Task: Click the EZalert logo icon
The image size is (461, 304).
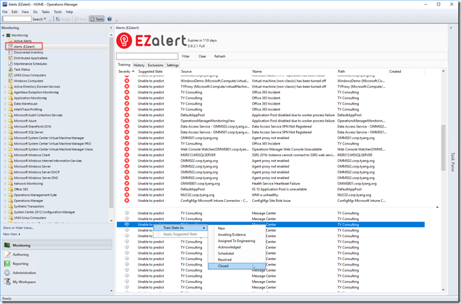Action: (124, 41)
